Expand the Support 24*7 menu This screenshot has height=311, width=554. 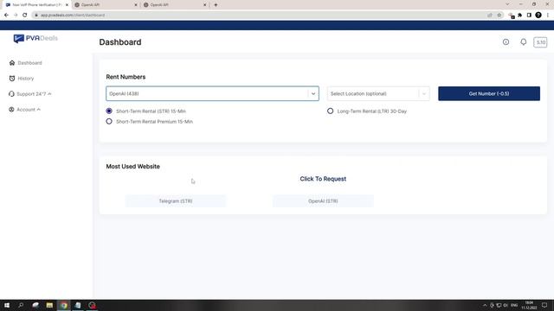30,94
